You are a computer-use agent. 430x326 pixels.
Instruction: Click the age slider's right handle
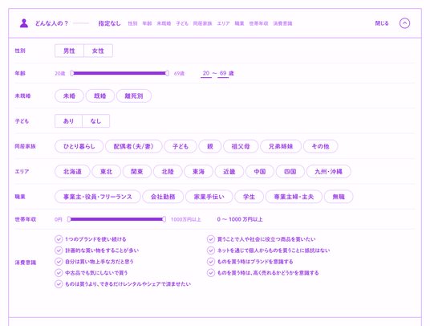tap(167, 73)
